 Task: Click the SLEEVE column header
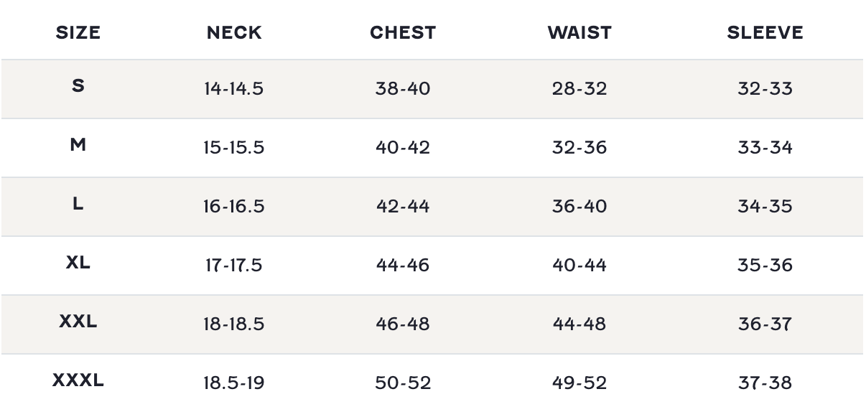[765, 33]
